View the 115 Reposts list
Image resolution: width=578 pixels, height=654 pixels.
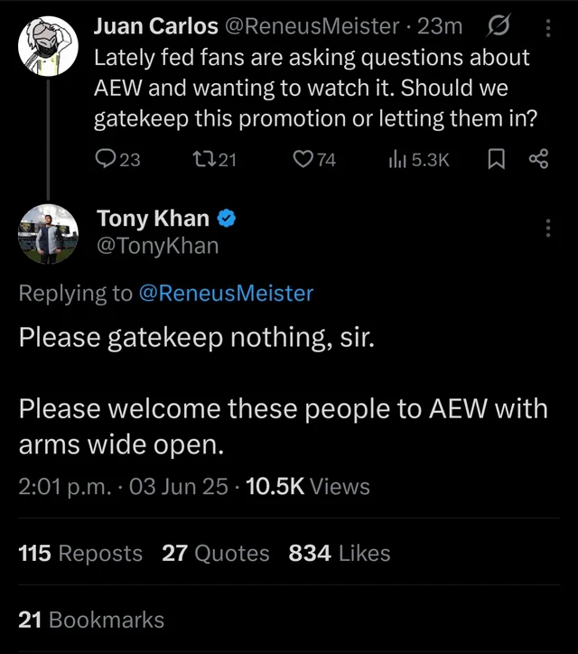(x=80, y=553)
